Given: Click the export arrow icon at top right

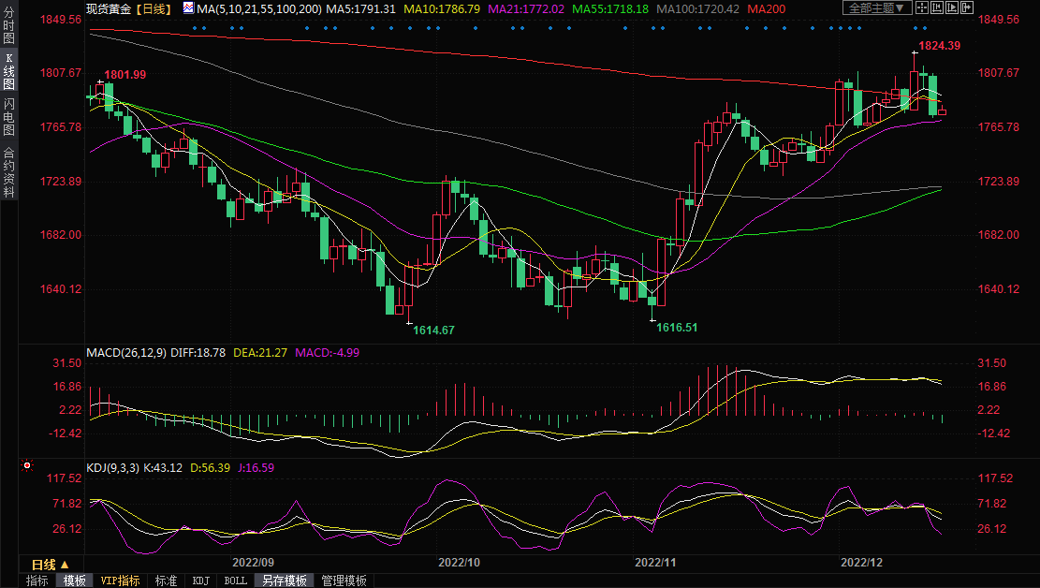Looking at the screenshot, I should click(967, 7).
